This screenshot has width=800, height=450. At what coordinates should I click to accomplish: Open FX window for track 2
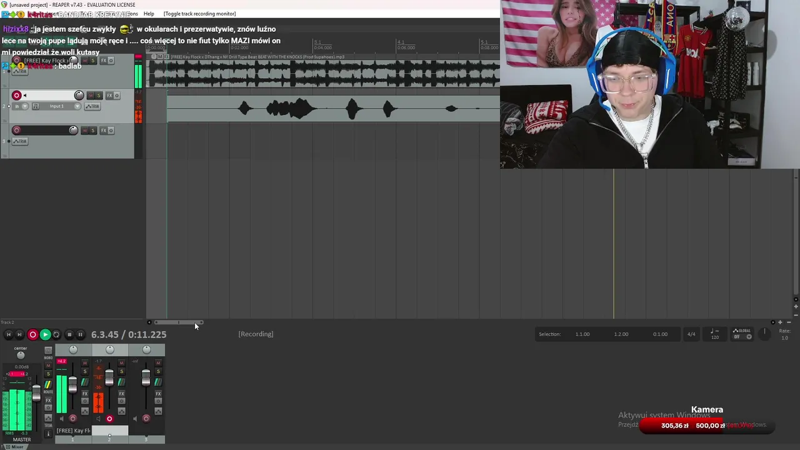coord(109,96)
